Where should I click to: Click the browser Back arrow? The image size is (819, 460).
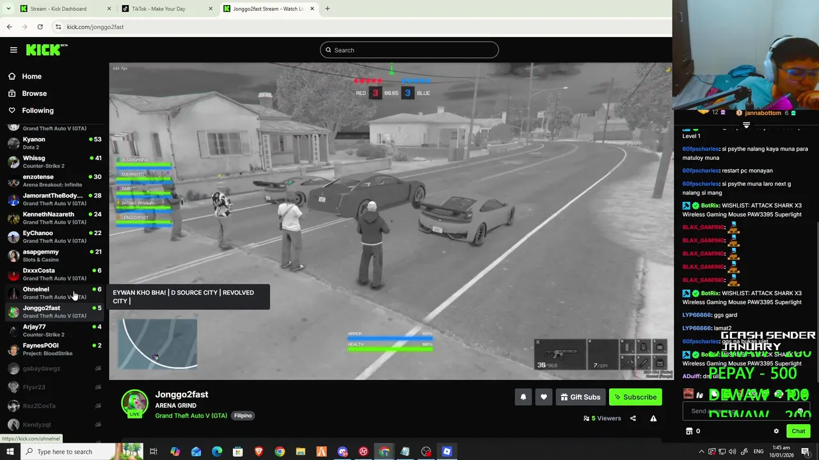(9, 27)
